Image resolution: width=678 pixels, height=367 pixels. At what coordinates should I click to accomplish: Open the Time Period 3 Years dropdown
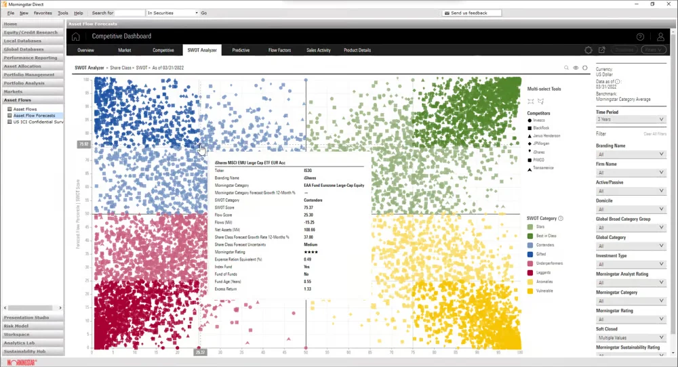(x=631, y=119)
